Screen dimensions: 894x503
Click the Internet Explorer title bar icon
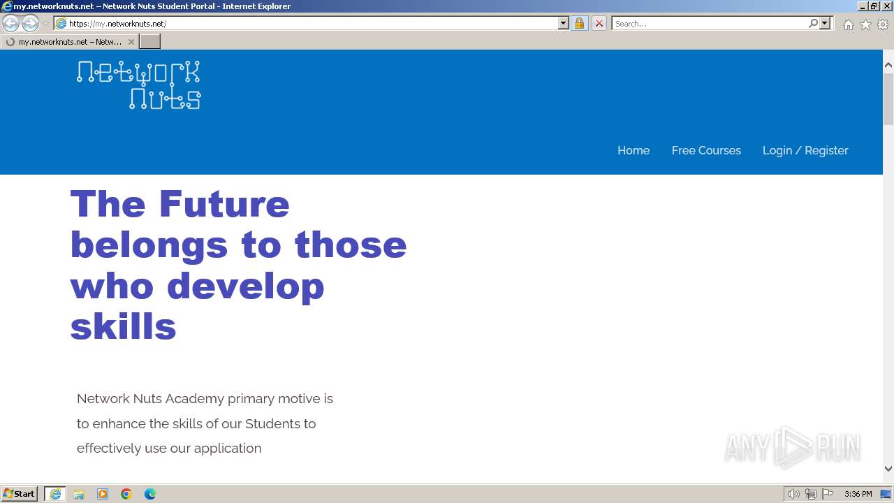[x=6, y=6]
